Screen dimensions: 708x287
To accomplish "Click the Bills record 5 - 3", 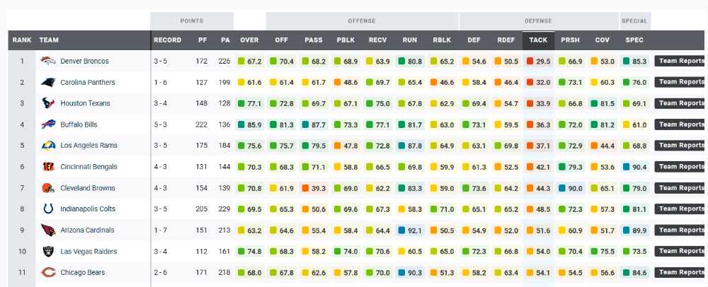I will [x=160, y=124].
